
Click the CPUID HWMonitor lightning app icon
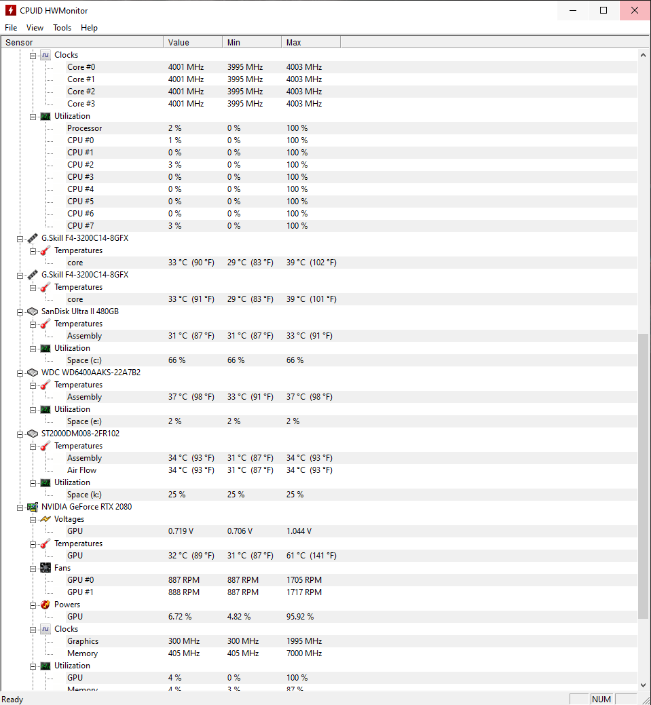click(10, 10)
